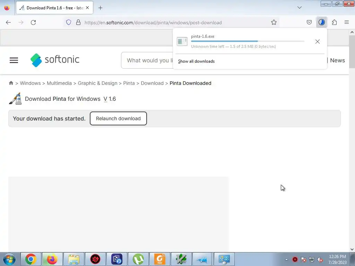Cancel the pinta-1.6.exe download
Viewport: 355px width, 266px height.
point(318,42)
